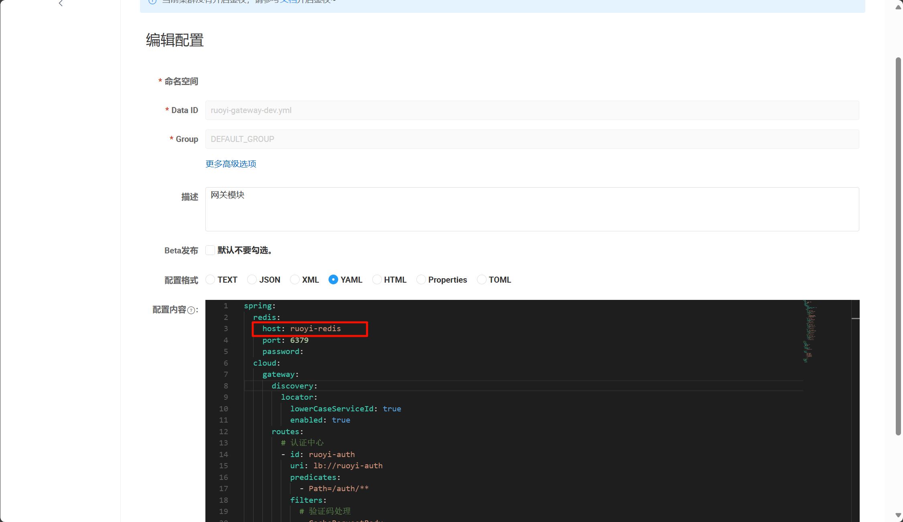Tick the Beta发布 checkbox
This screenshot has height=522, width=903.
pos(210,250)
